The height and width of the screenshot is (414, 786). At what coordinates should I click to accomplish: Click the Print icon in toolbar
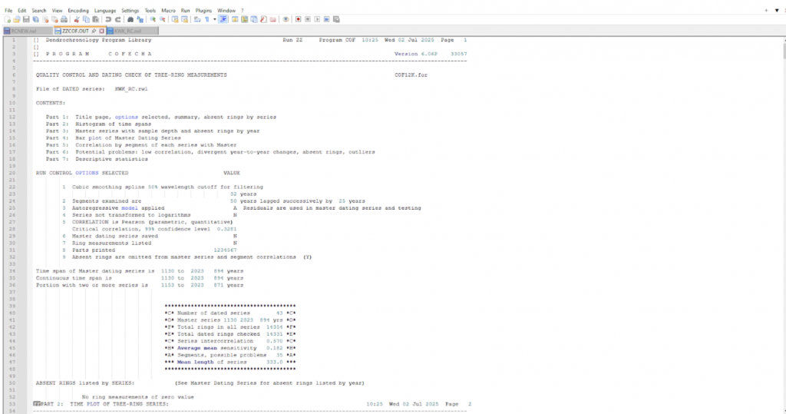(x=64, y=18)
